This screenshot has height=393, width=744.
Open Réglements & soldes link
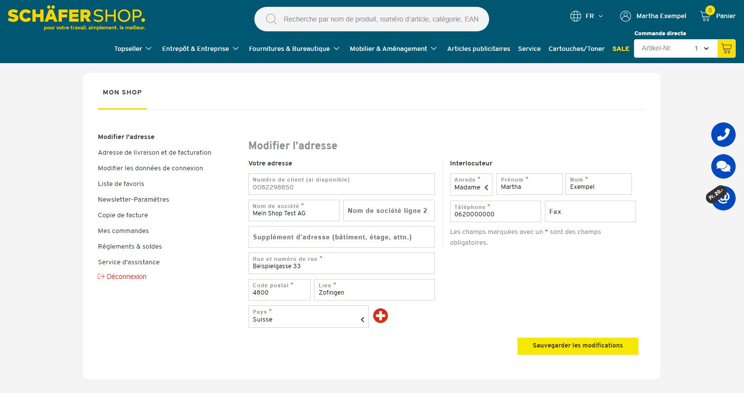pos(130,246)
